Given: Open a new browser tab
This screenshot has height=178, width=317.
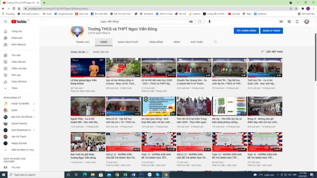Looking at the screenshot, I should (x=44, y=3).
